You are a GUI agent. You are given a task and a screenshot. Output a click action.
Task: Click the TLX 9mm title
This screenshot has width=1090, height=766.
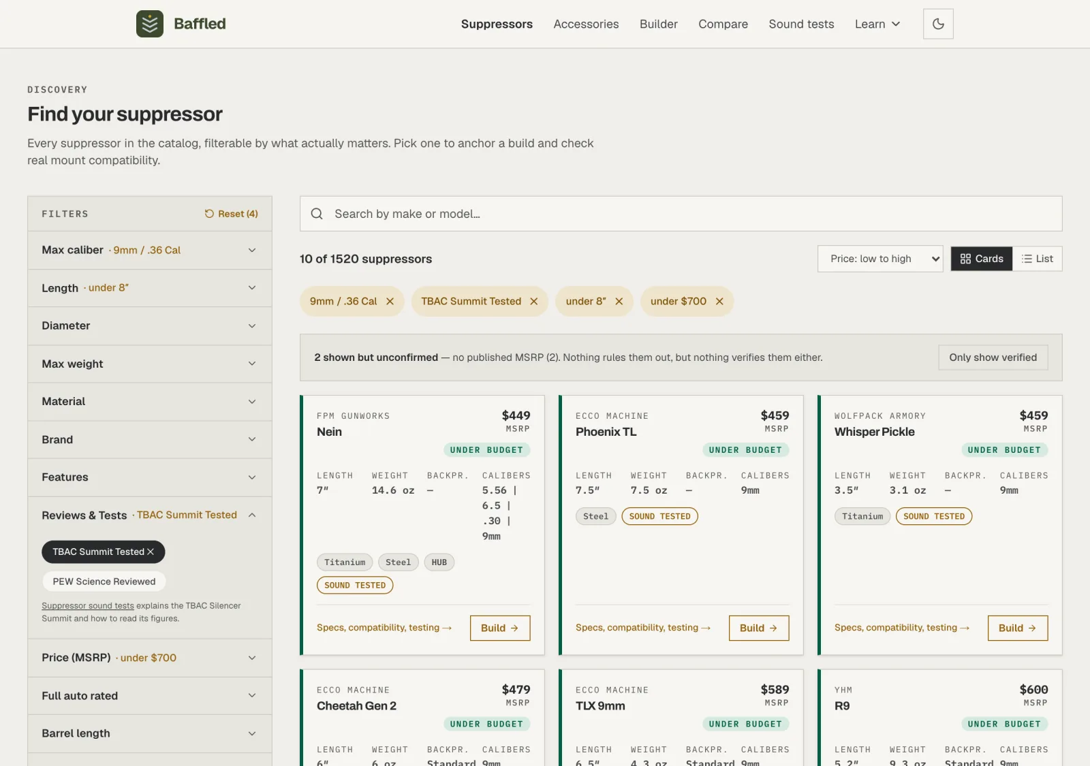pos(600,706)
